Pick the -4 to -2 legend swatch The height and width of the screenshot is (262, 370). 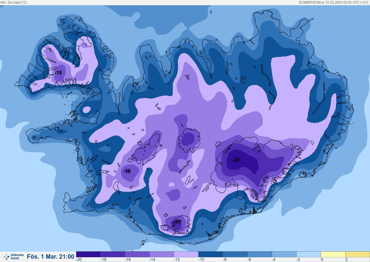pyautogui.click(x=284, y=254)
